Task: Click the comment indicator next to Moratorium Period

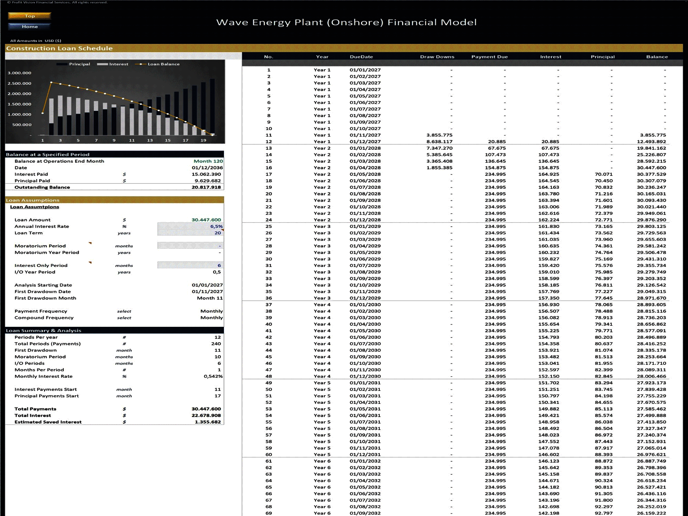Action: point(90,243)
